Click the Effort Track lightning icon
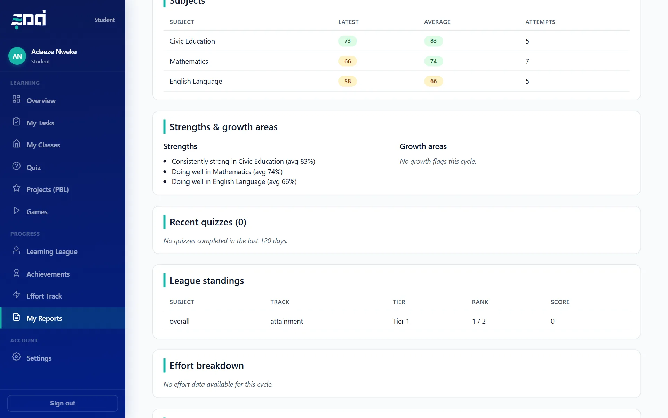 click(16, 295)
